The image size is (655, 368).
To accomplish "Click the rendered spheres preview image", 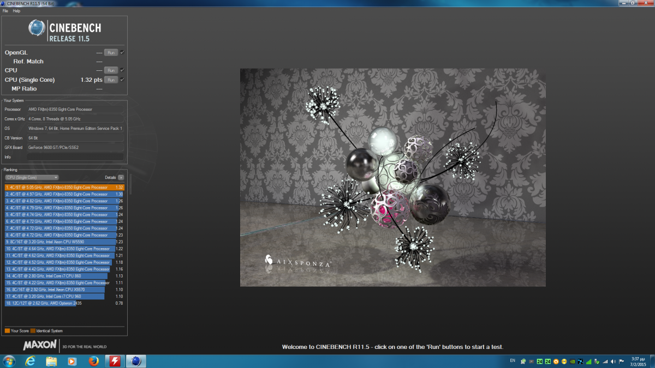I will pyautogui.click(x=393, y=177).
